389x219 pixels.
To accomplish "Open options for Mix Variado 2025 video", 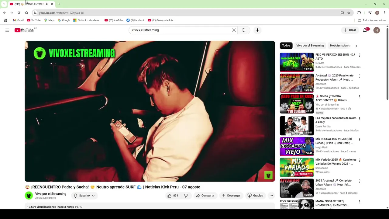I will click(360, 160).
